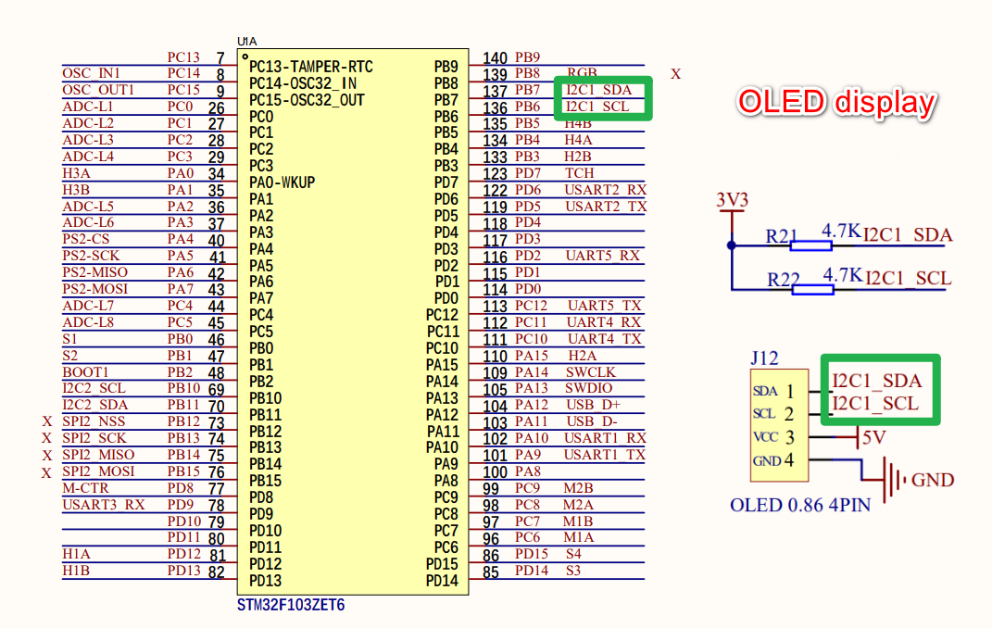Click the SWCLK net label
Viewport: 992px width, 628px height.
coord(590,371)
